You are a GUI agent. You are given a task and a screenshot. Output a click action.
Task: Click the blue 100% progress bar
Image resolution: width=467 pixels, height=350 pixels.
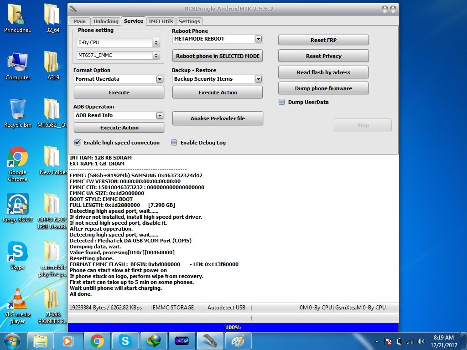[233, 327]
